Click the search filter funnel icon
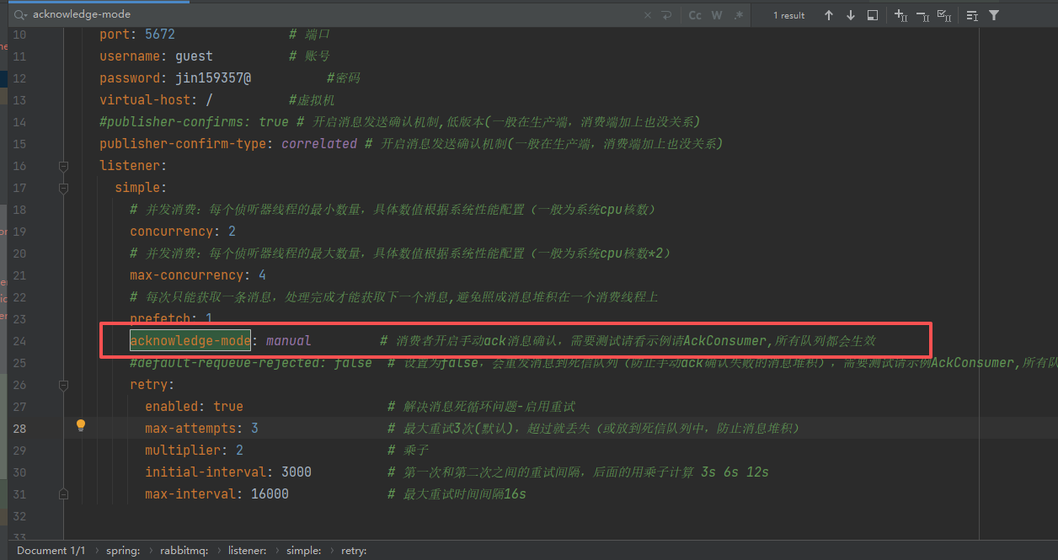This screenshot has height=560, width=1058. (x=994, y=15)
